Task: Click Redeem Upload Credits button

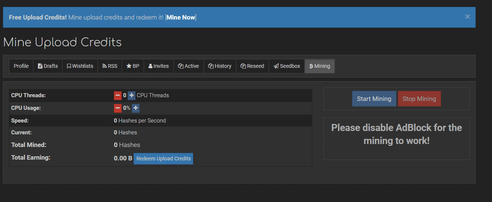Action: [163, 158]
